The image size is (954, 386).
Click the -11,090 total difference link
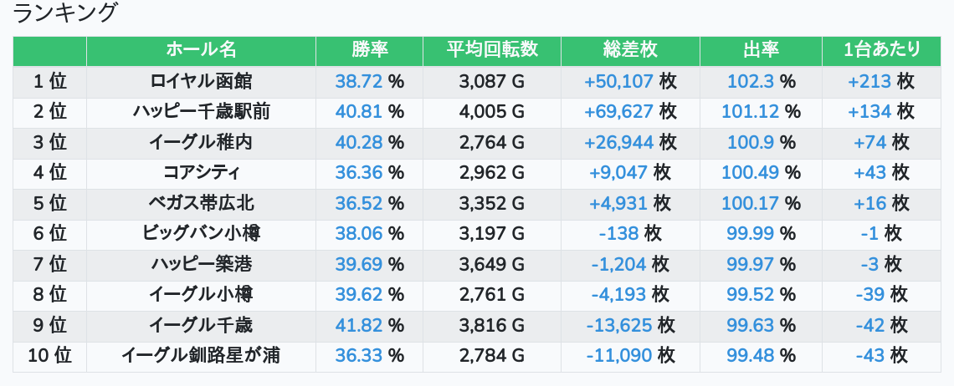tap(619, 356)
